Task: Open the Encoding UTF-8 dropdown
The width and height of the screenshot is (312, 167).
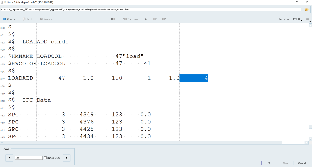Action: [290, 19]
